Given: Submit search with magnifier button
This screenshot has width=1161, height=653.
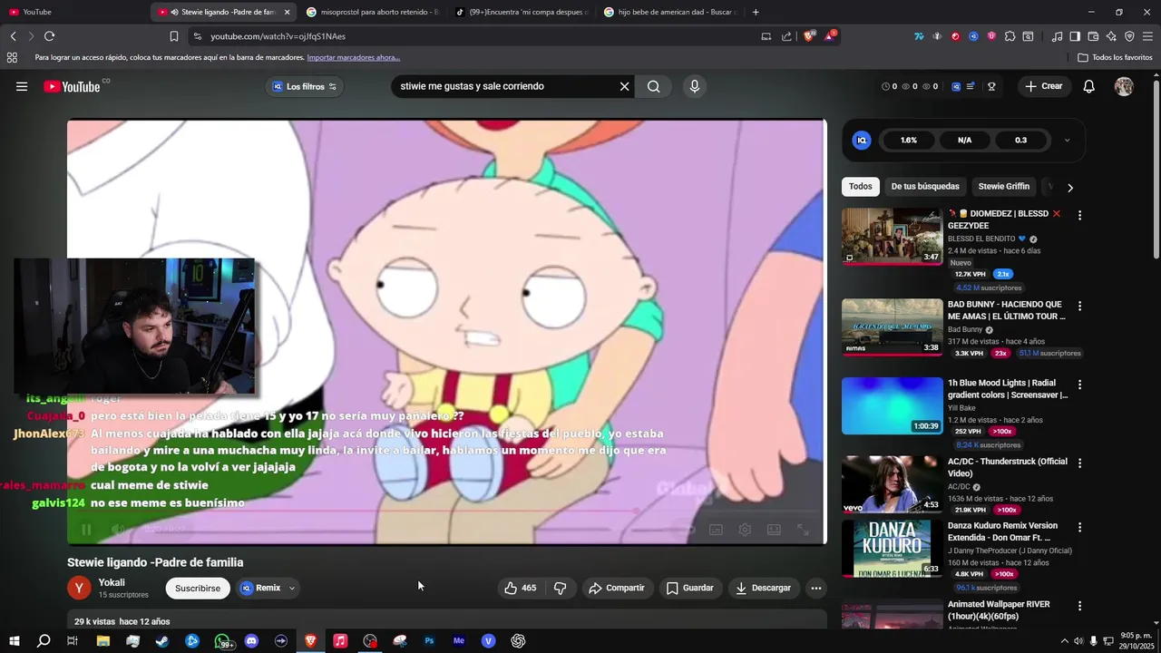Looking at the screenshot, I should (654, 86).
